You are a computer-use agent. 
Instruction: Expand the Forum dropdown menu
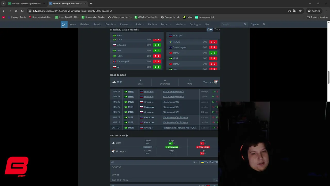166,24
